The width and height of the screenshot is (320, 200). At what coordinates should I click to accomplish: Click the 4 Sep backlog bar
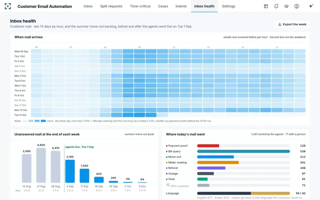pos(70,171)
